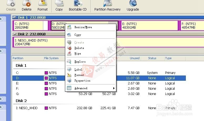
Task: Collapse the fourth sidebar panel chevron
Action: tap(1, 107)
